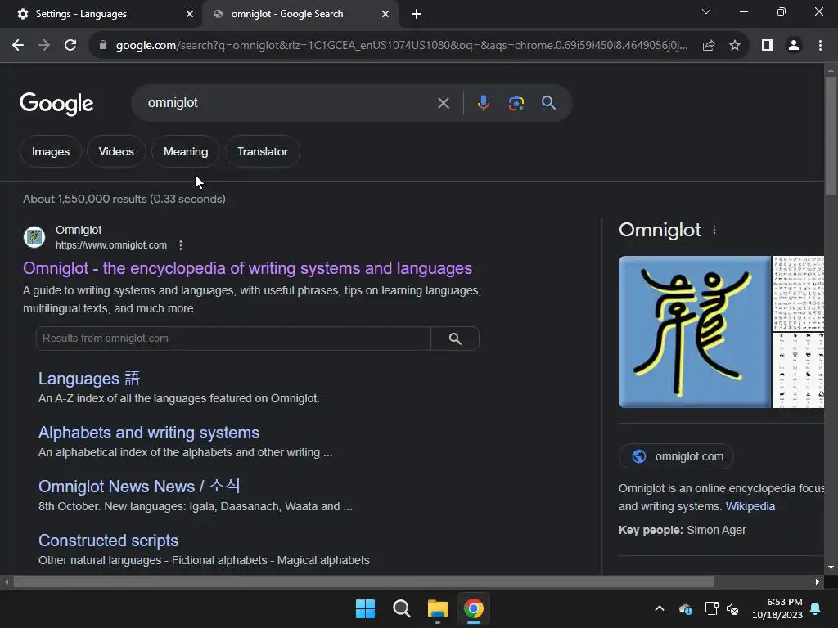Open a new browser tab
Image resolution: width=838 pixels, height=628 pixels.
417,14
